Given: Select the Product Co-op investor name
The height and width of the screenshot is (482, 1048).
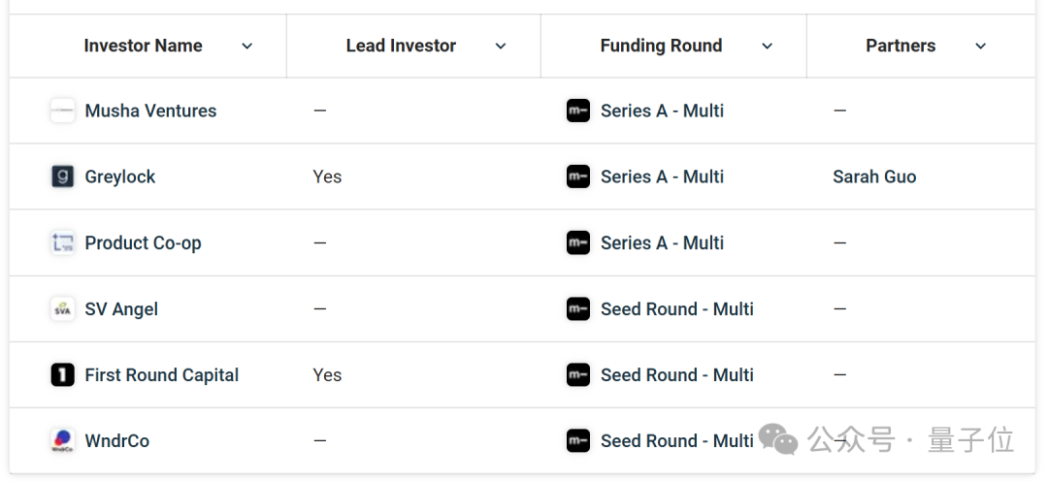Looking at the screenshot, I should 143,243.
